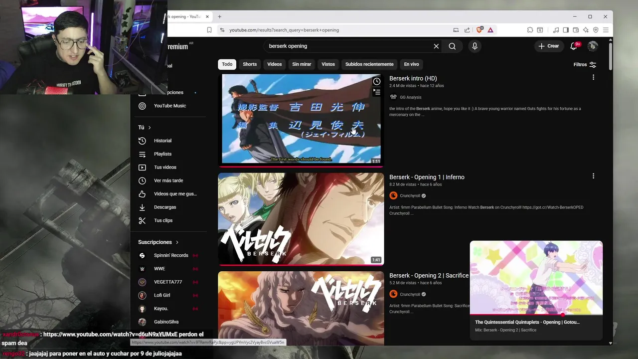The image size is (638, 359).
Task: Open the search tabs icon in toolbar
Action: 540,30
